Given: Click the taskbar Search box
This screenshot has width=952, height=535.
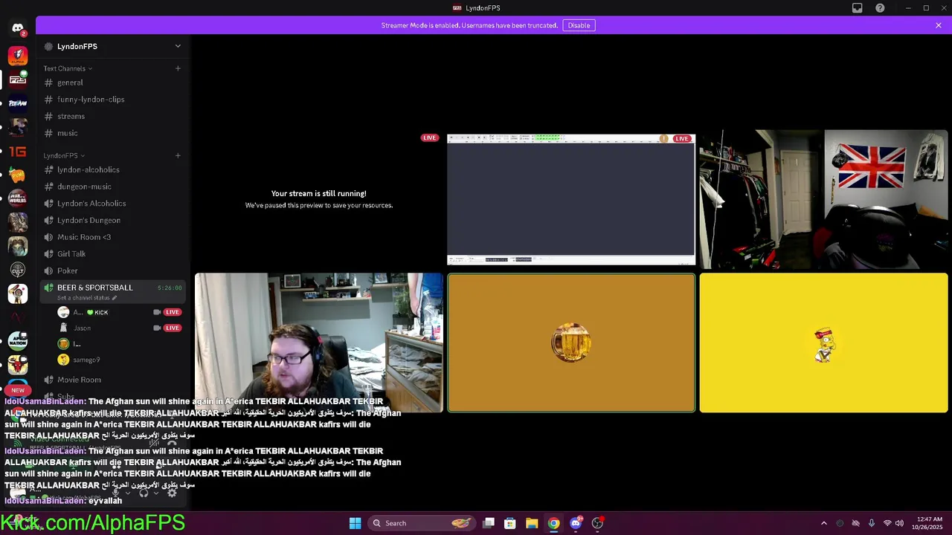Looking at the screenshot, I should [x=422, y=523].
